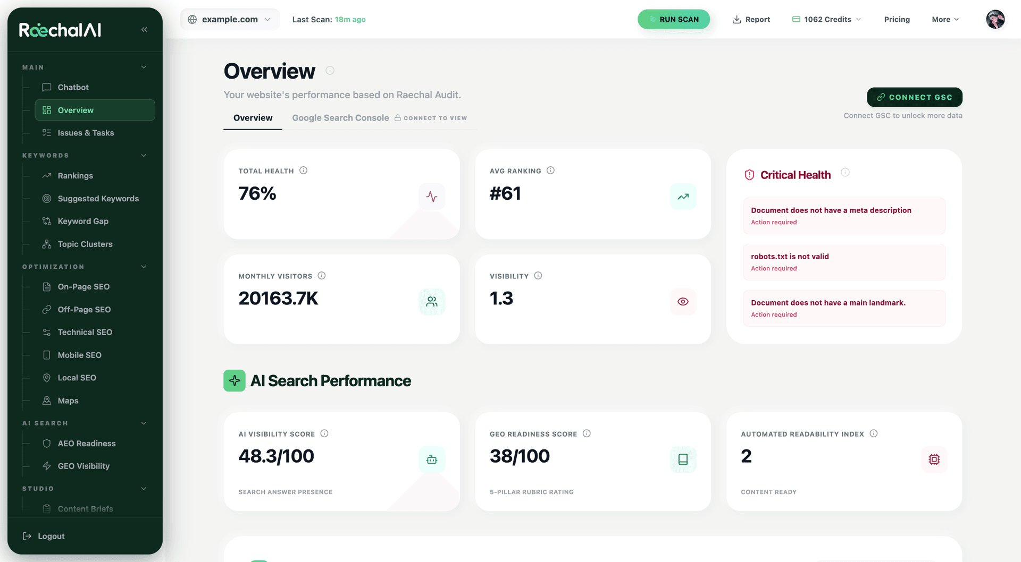Open Off-Page SEO in the sidebar
The image size is (1021, 562).
95,310
